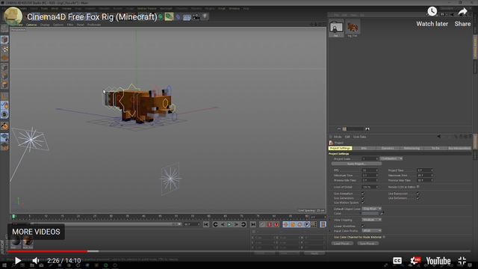This screenshot has height=269, width=478.
Task: Toggle Use Generators checkbox
Action: 363,198
